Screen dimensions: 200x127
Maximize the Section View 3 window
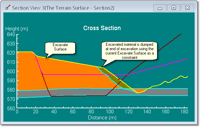pyautogui.click(x=173, y=8)
